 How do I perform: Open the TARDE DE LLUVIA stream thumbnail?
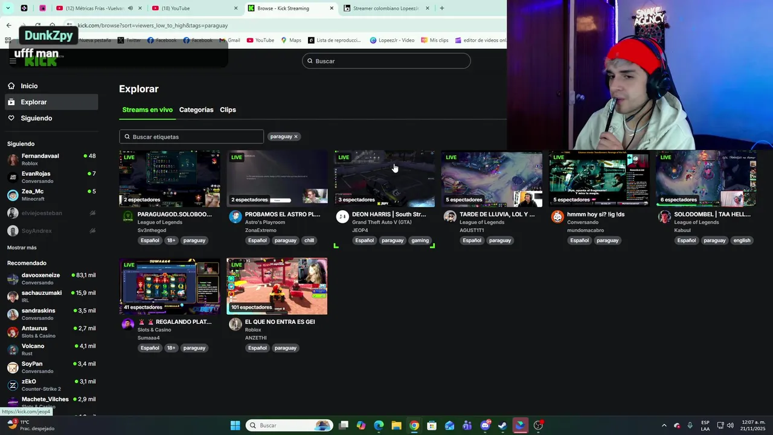tap(492, 179)
